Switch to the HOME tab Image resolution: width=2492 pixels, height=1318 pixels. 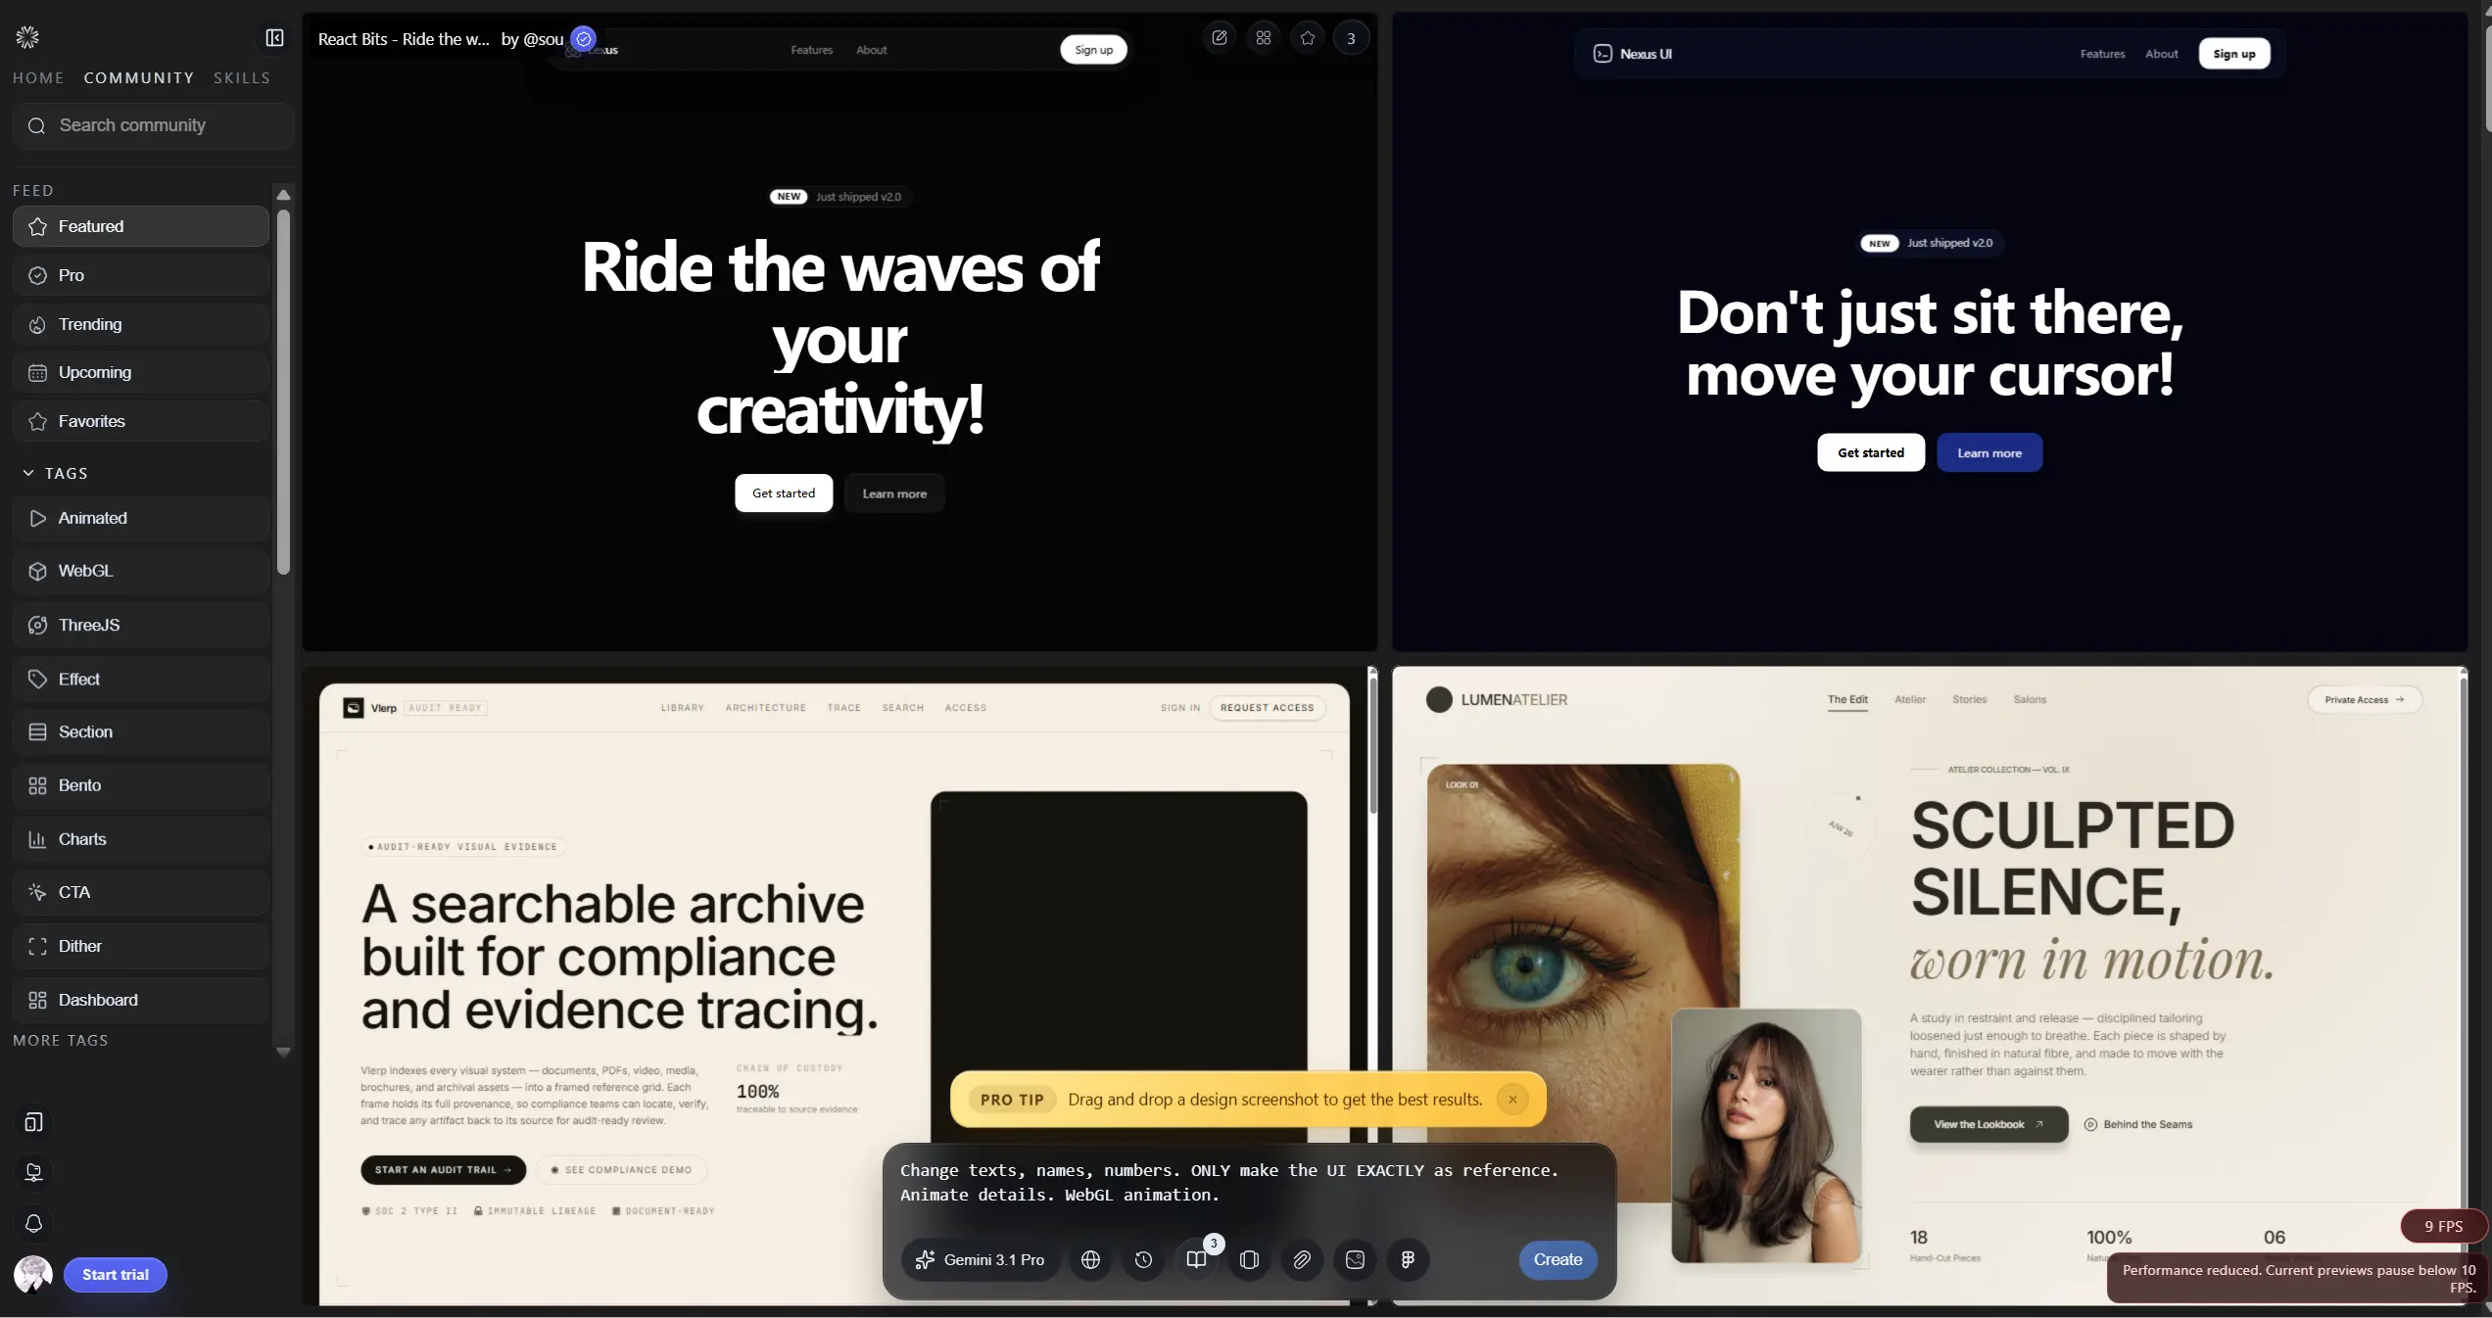(38, 77)
